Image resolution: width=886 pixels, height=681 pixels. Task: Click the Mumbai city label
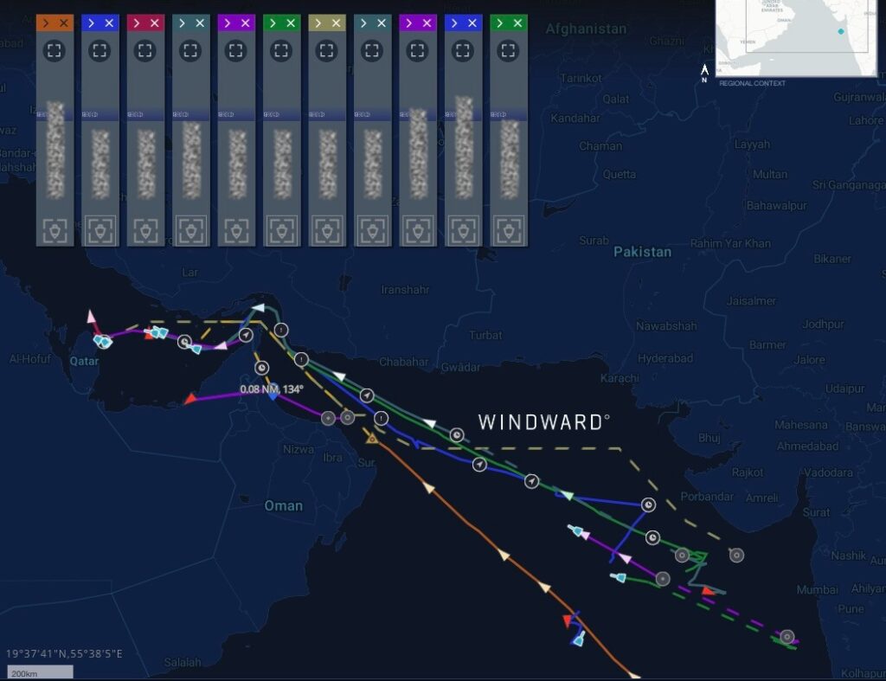817,590
